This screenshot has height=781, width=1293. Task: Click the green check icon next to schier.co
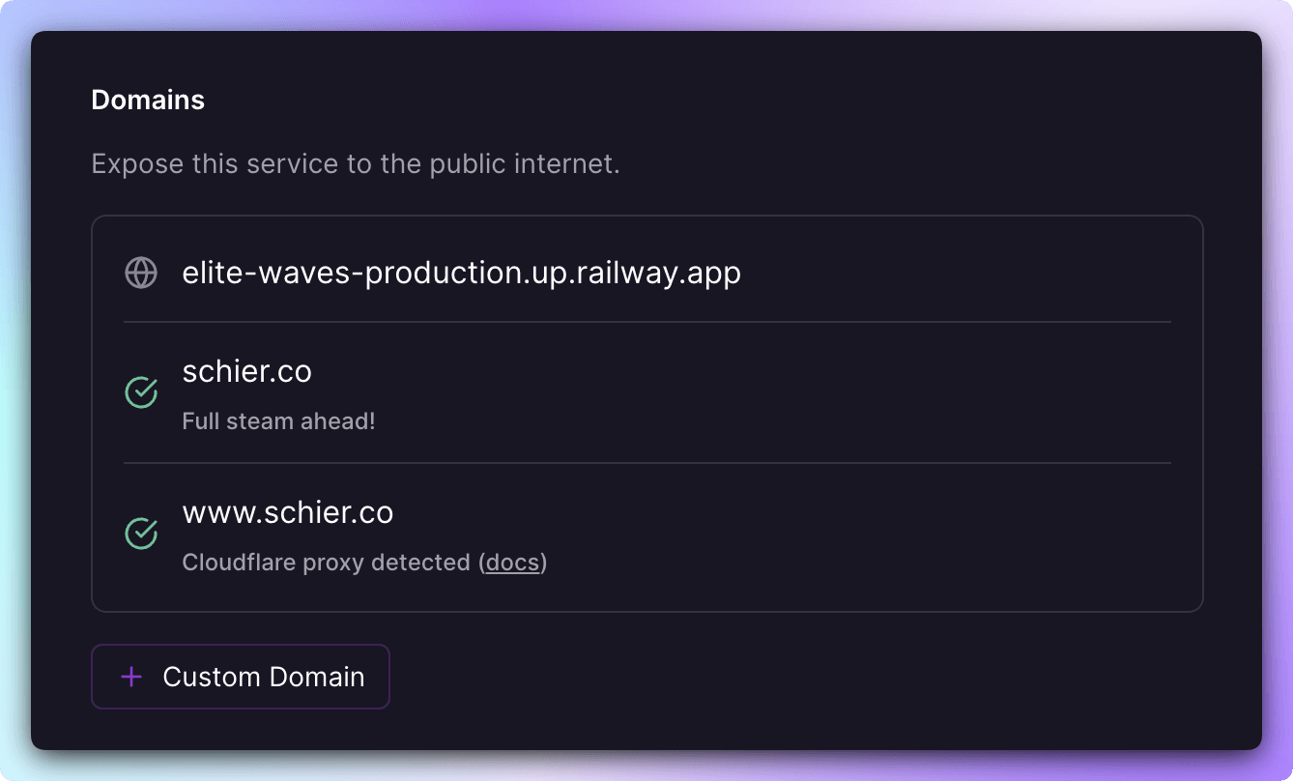coord(141,392)
